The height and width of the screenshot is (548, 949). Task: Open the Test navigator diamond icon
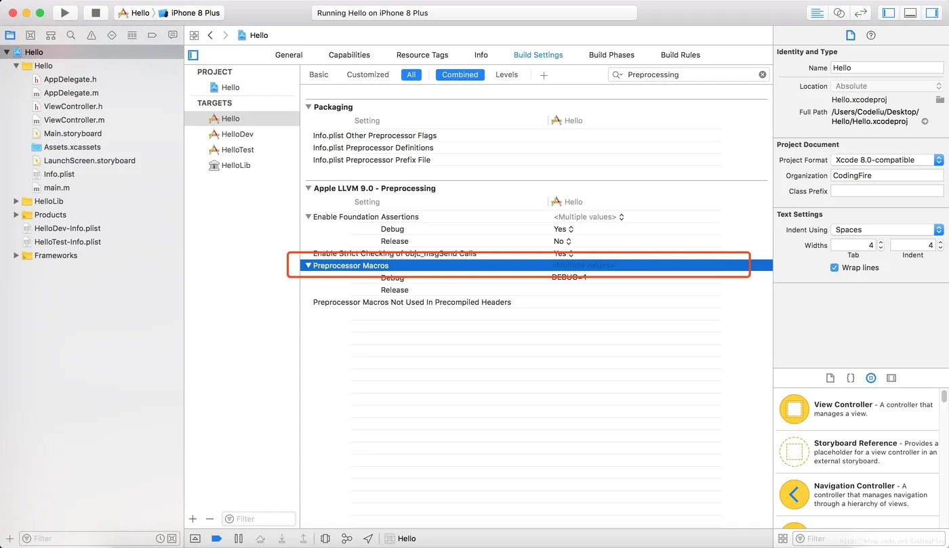click(112, 35)
